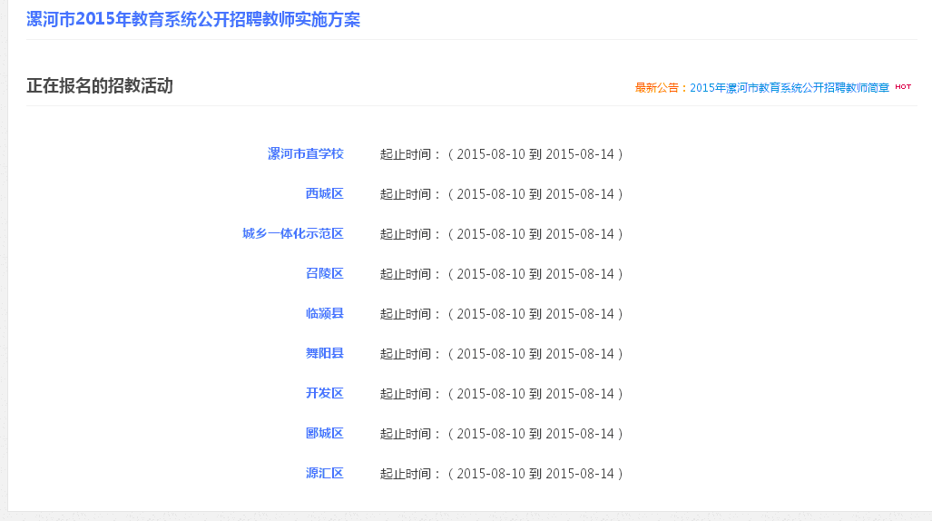The image size is (932, 521).
Task: Open the 漯河市直学校 registration link
Action: tap(306, 154)
